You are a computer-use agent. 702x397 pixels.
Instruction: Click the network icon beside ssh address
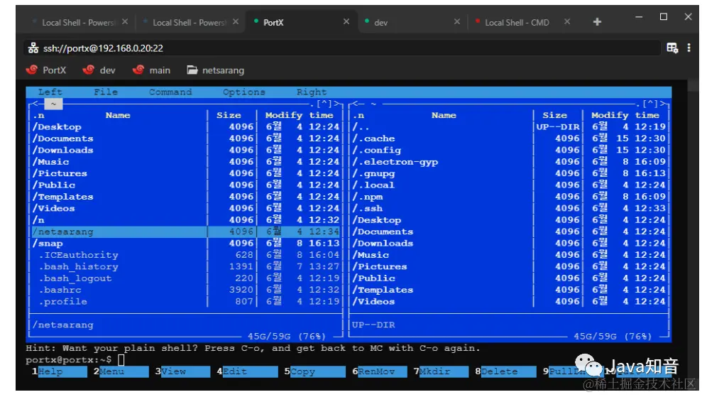pos(33,48)
